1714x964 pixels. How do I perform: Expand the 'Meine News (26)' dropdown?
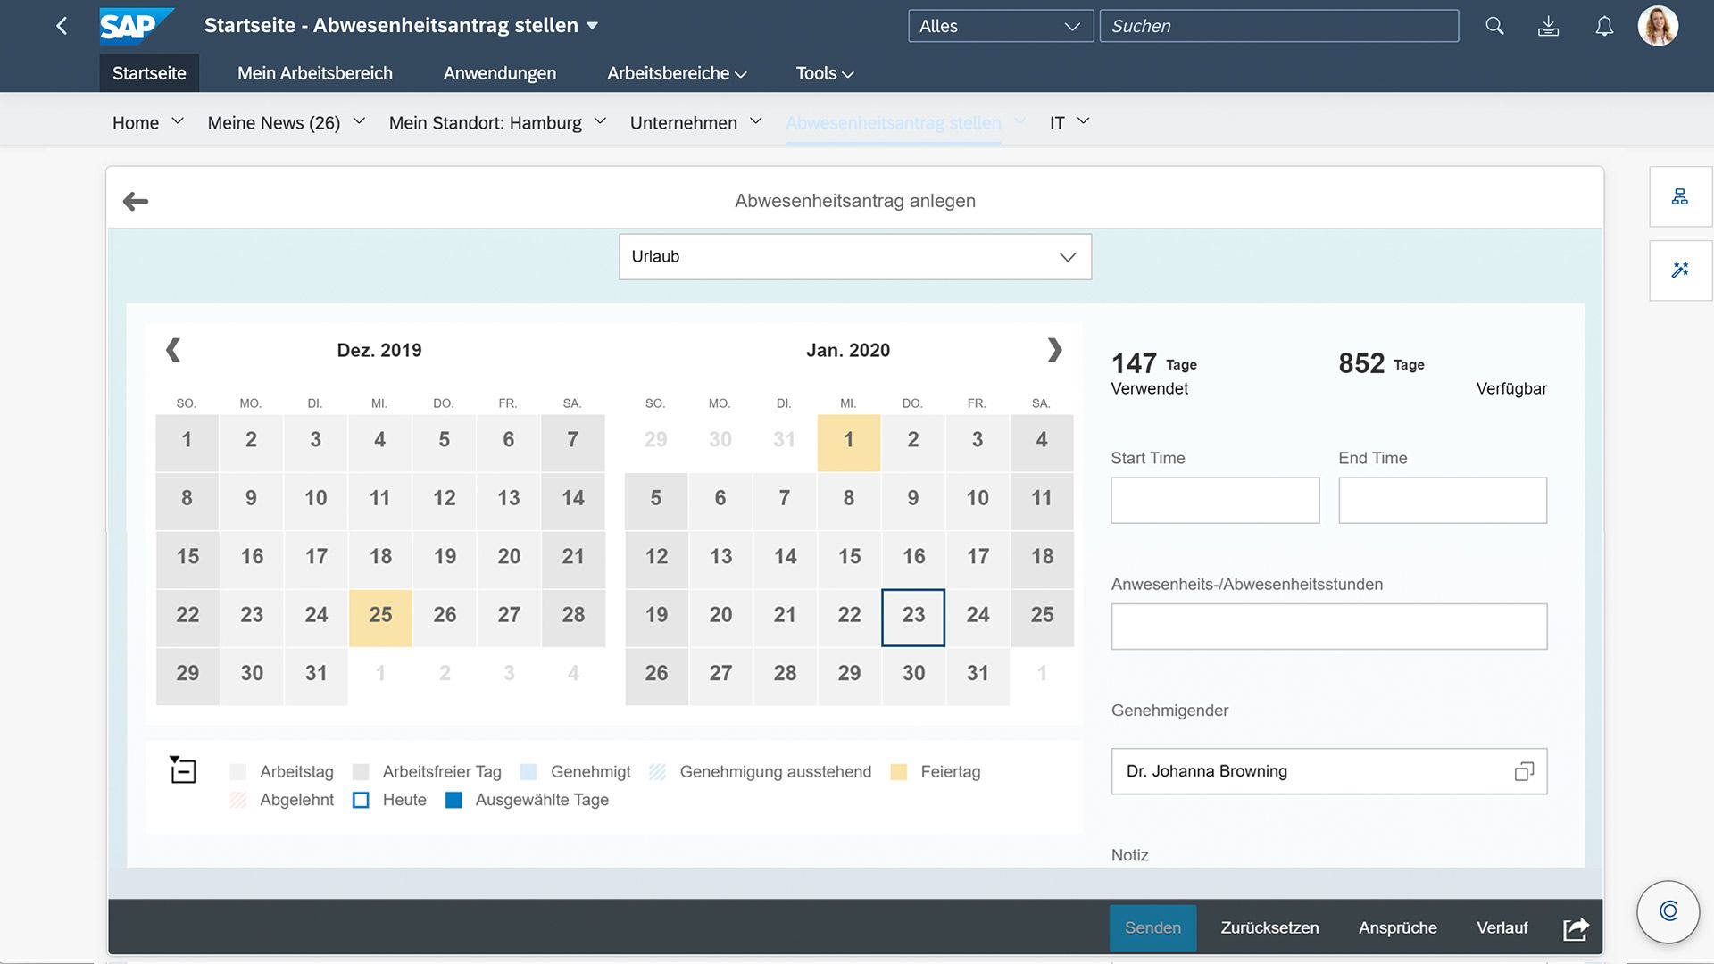point(359,120)
